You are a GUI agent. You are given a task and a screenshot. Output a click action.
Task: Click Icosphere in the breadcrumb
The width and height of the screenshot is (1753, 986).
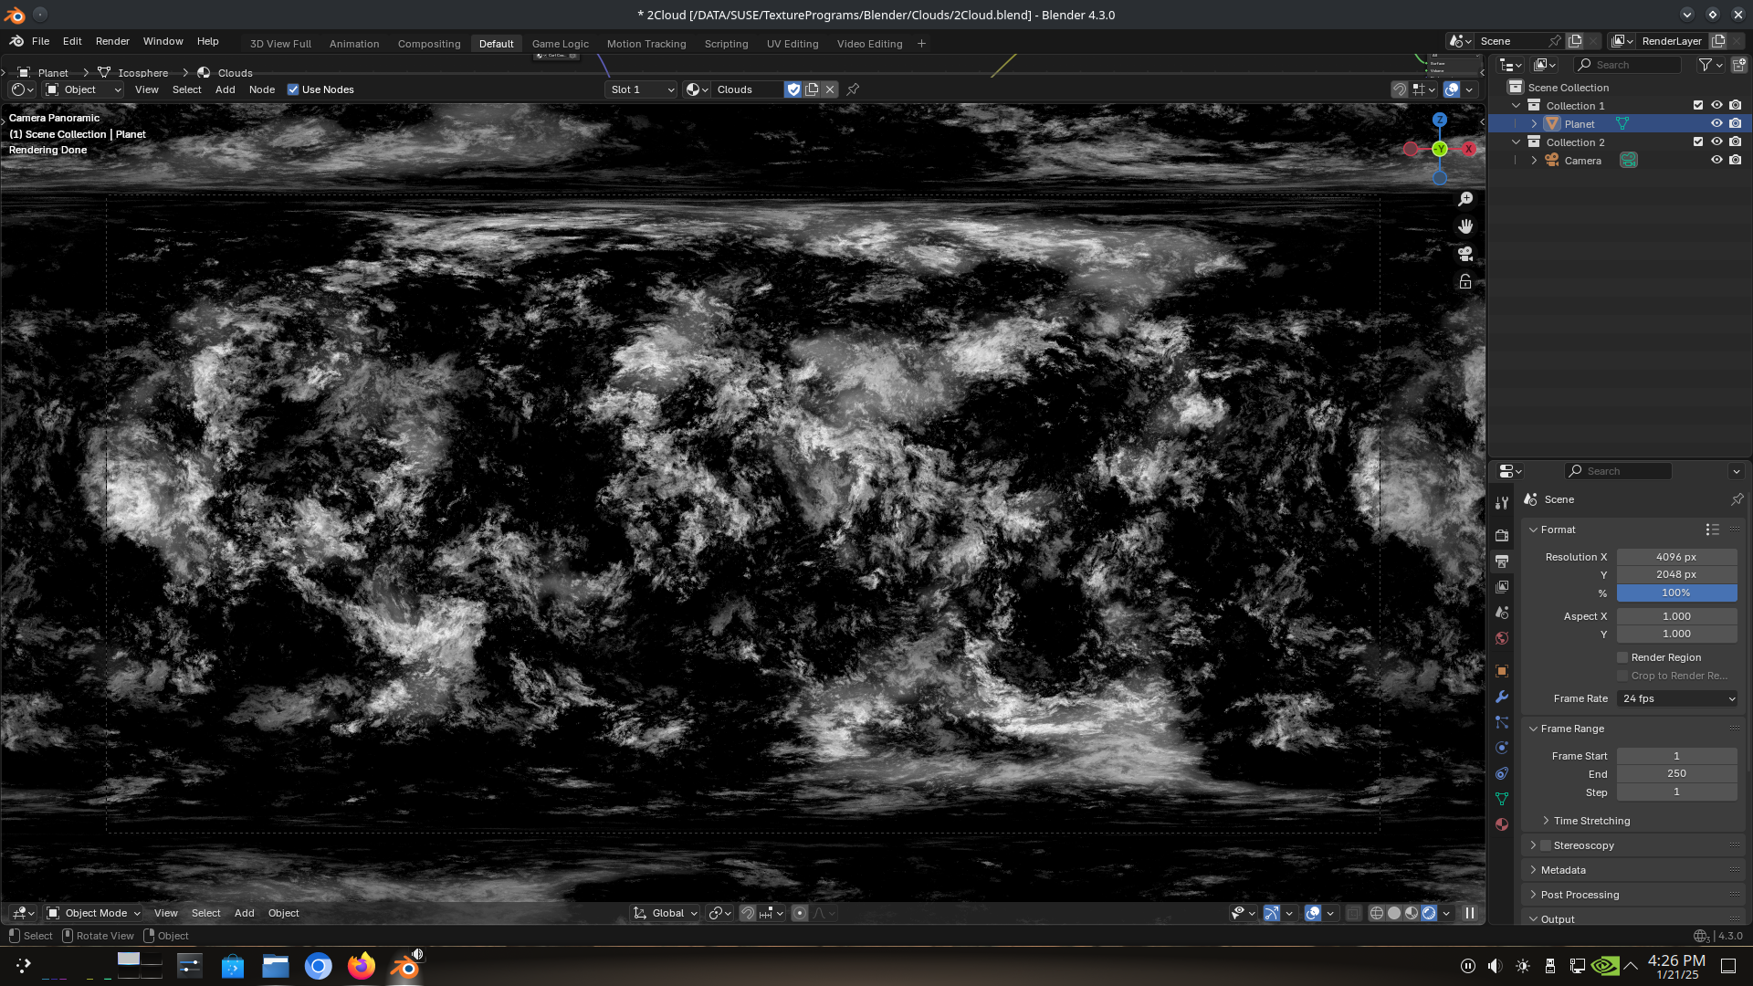(142, 73)
